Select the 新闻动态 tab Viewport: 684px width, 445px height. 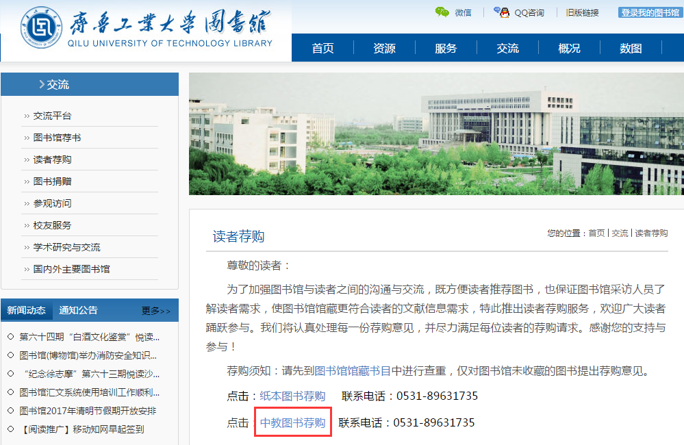tap(27, 310)
